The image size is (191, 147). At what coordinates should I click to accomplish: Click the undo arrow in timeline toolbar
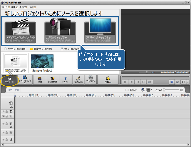pyautogui.click(x=11, y=90)
